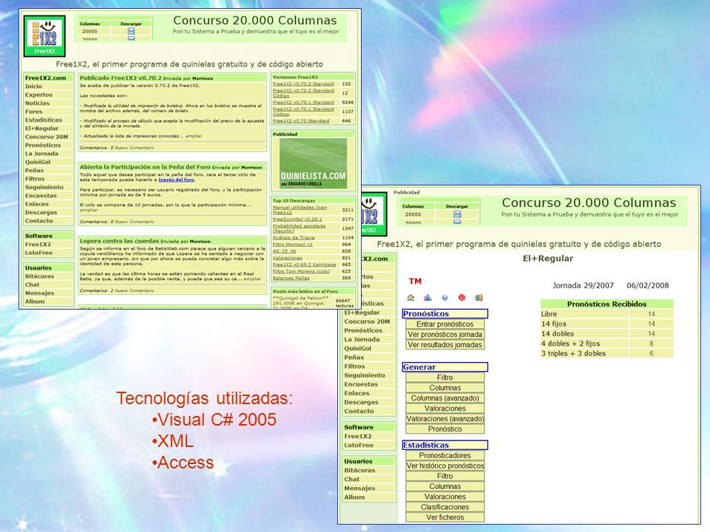Viewport: 710px width, 532px height.
Task: Open Estadísticas in the home page sidebar
Action: [x=44, y=120]
